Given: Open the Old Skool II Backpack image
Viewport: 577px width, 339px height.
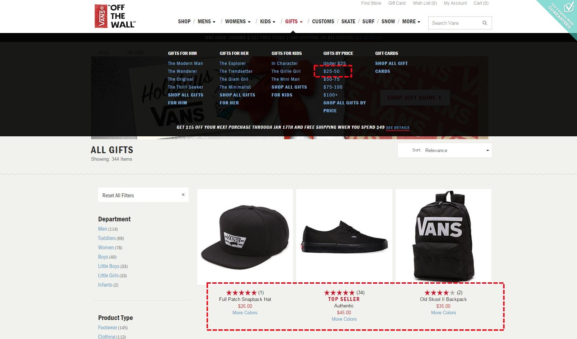Looking at the screenshot, I should click(443, 237).
